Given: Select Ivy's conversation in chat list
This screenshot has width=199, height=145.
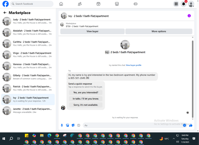Looking at the screenshot, I should pyautogui.click(x=28, y=99).
